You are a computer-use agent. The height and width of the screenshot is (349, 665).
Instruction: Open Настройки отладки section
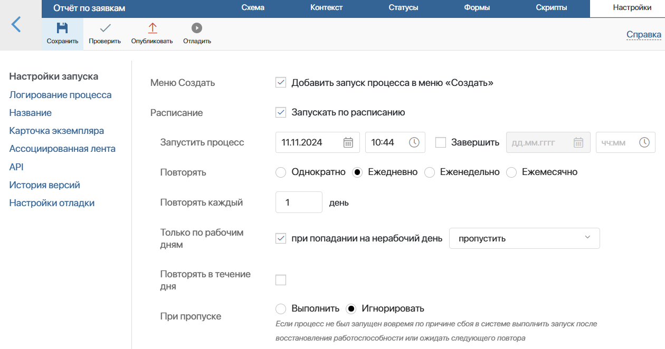tap(52, 203)
